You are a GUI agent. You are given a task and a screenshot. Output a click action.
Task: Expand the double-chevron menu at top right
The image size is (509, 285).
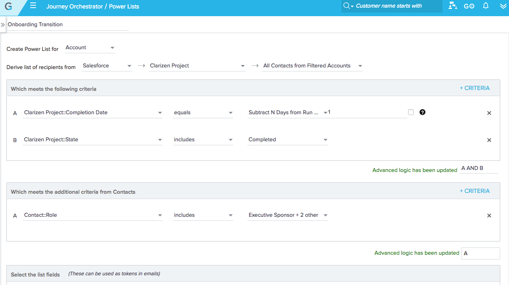coord(503,6)
